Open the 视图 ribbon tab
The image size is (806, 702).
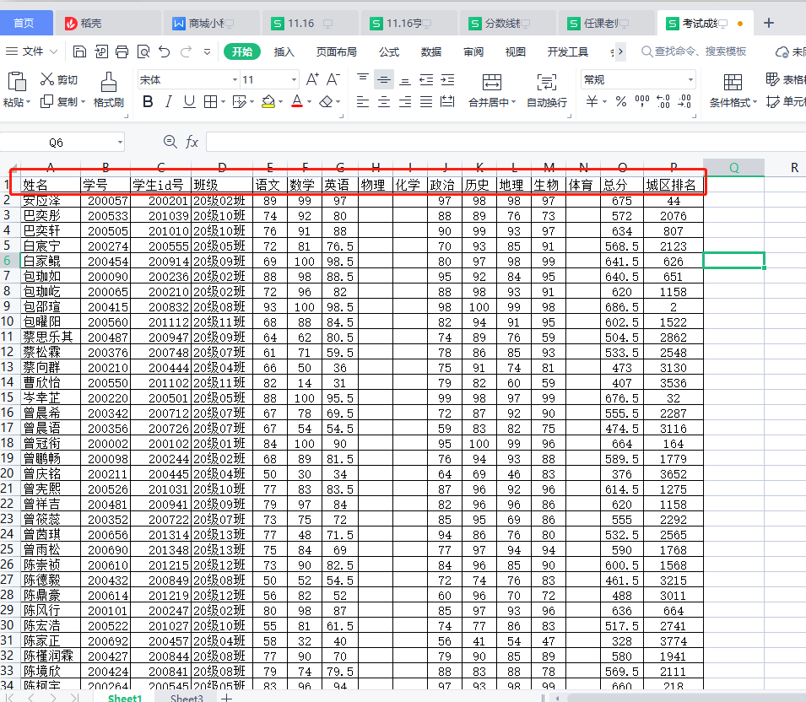click(516, 52)
